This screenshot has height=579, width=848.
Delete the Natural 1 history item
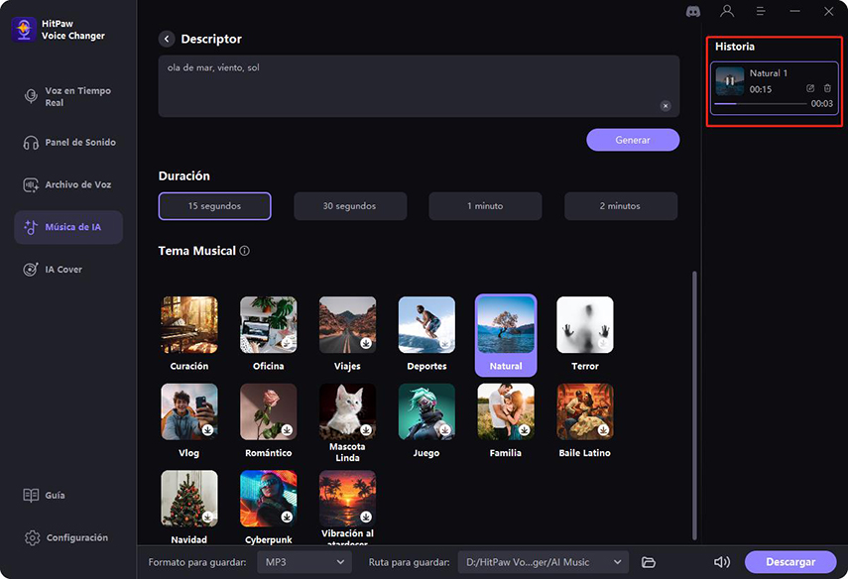point(827,88)
